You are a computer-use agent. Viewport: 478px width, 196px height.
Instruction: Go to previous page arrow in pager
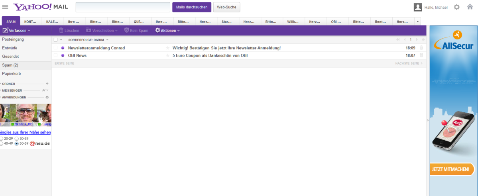point(405,39)
